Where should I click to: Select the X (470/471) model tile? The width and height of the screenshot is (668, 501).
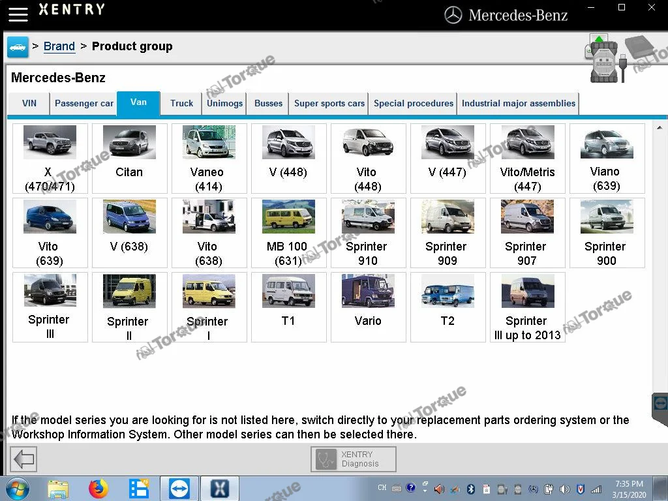(50, 159)
